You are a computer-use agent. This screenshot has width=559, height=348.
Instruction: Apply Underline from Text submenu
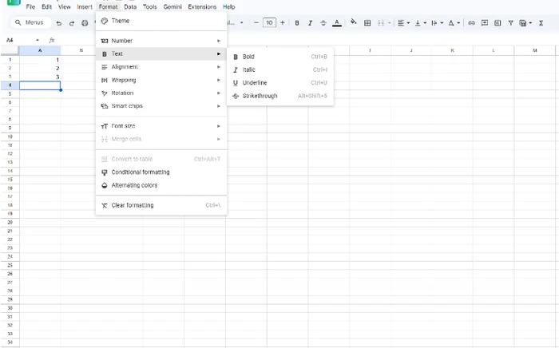280,83
